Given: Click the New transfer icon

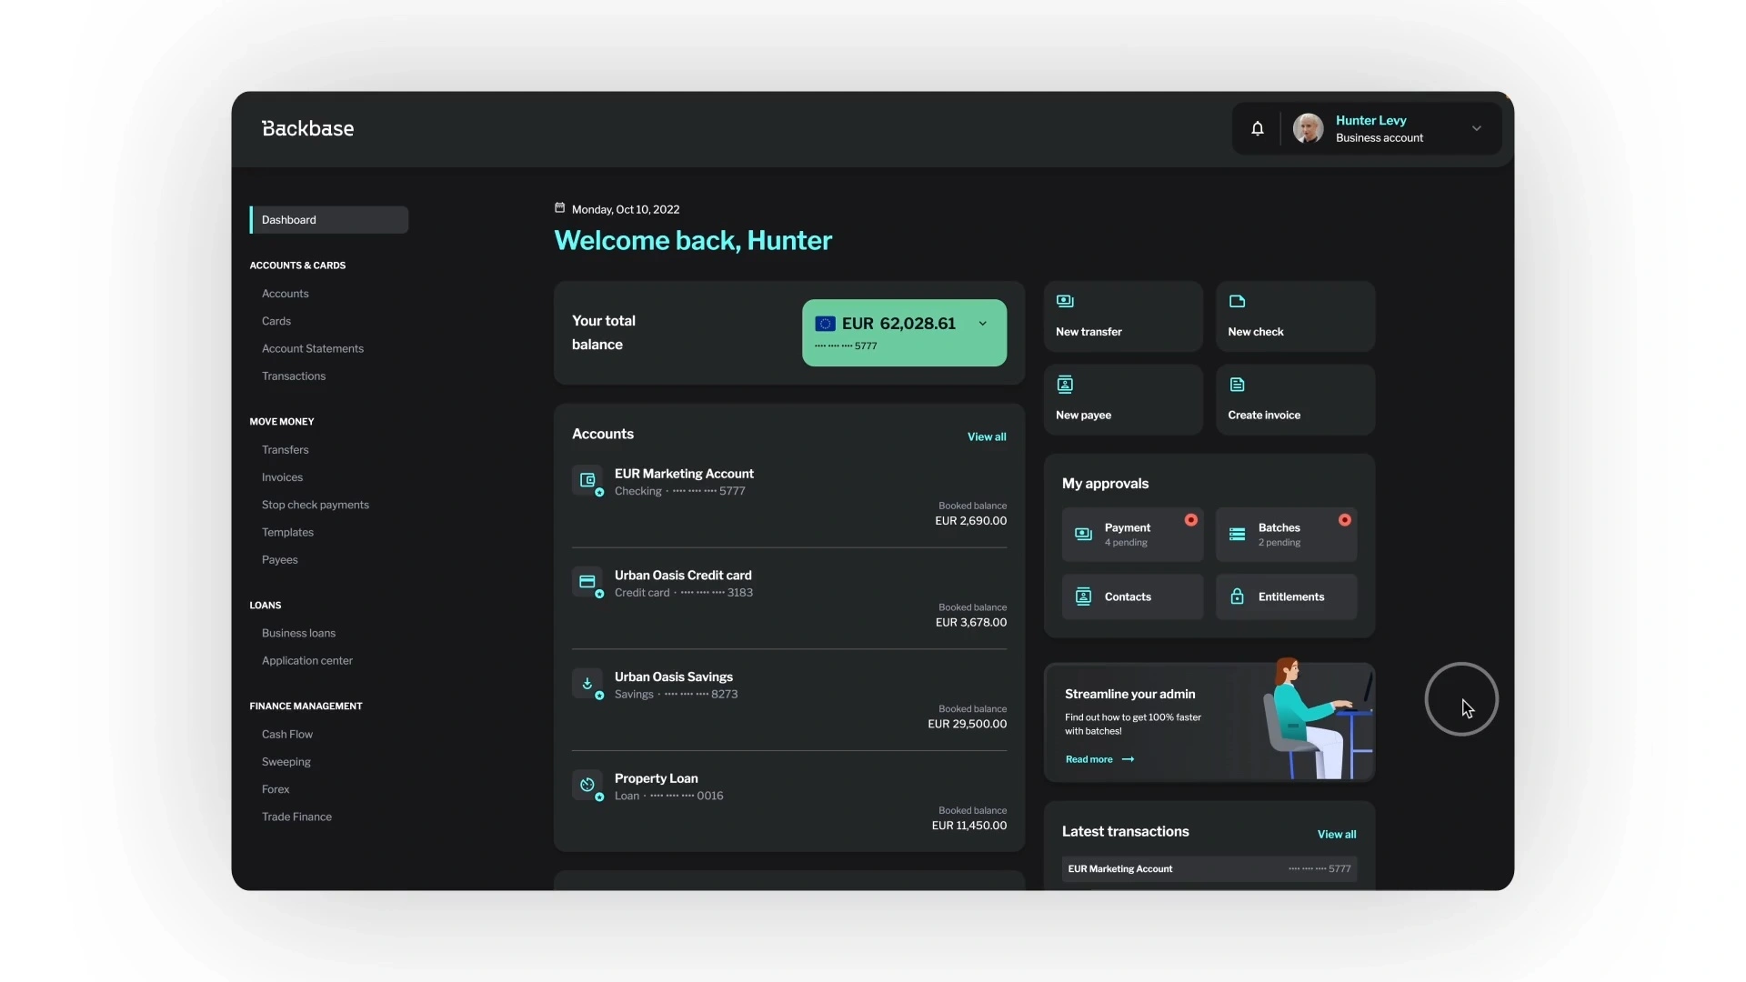Looking at the screenshot, I should click(x=1065, y=301).
